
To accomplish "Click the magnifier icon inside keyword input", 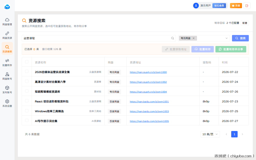I will click(x=172, y=38).
